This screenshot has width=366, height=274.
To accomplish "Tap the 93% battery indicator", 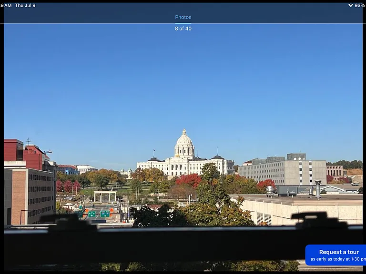I will [x=359, y=5].
